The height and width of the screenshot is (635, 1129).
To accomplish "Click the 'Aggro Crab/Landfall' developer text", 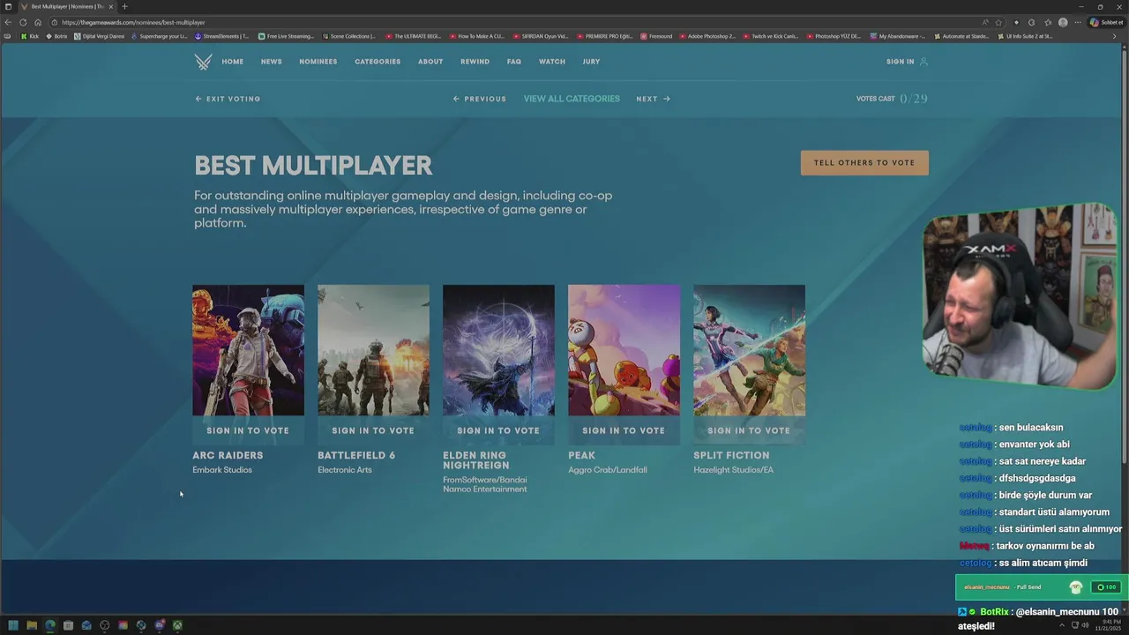I will pyautogui.click(x=608, y=470).
